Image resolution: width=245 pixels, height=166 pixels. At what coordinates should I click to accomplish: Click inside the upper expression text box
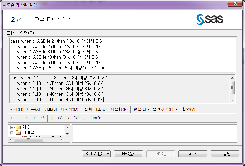(x=122, y=55)
